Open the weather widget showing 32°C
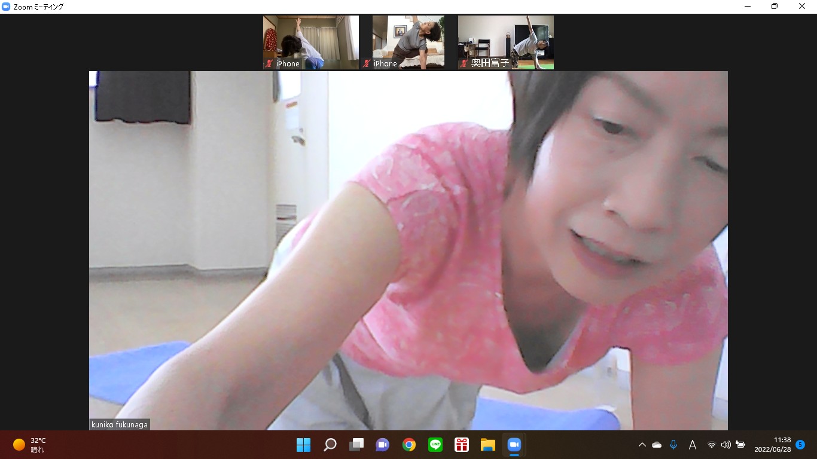The height and width of the screenshot is (459, 817). 30,445
